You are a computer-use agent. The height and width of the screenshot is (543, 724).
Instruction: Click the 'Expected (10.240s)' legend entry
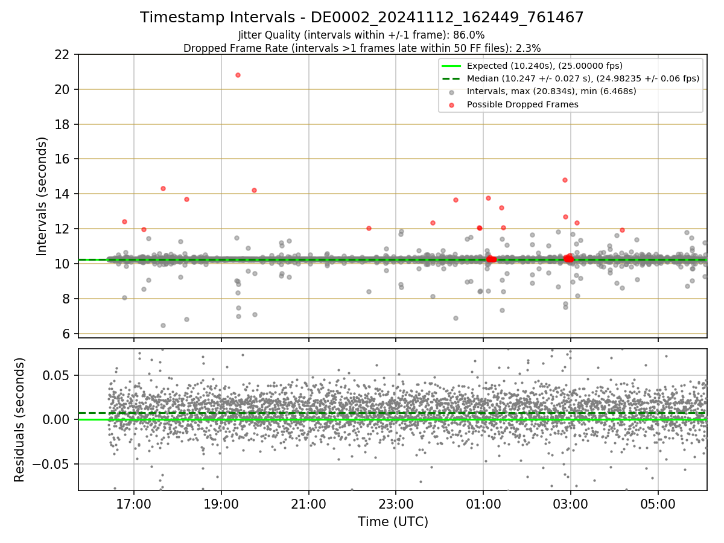(545, 66)
